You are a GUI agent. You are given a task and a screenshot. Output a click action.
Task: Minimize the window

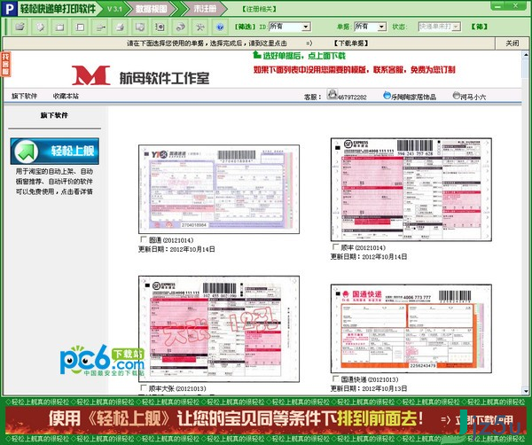tap(498, 6)
